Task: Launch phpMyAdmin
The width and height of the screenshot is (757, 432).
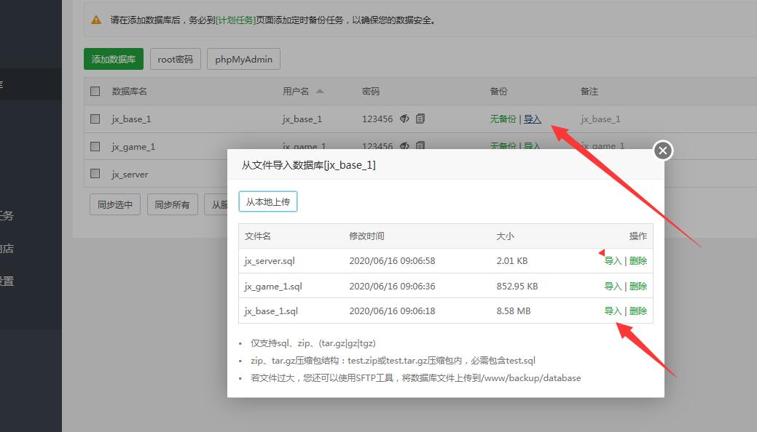Action: coord(243,59)
